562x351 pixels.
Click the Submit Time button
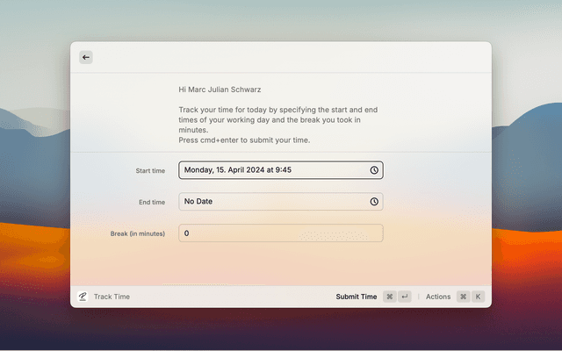[356, 297]
